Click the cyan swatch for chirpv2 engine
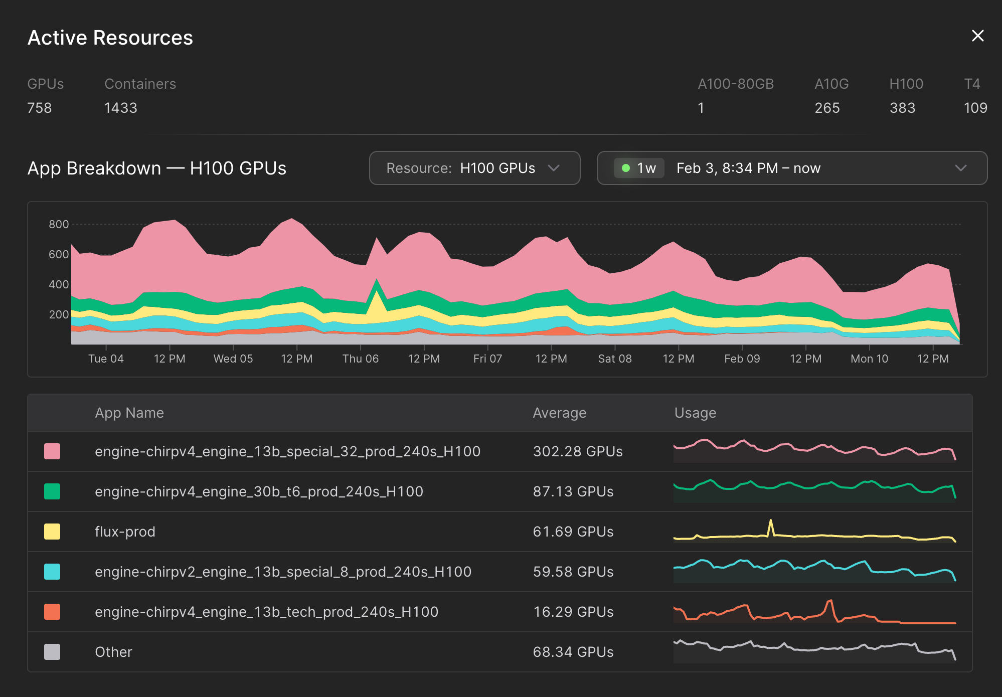The height and width of the screenshot is (697, 1002). point(52,572)
